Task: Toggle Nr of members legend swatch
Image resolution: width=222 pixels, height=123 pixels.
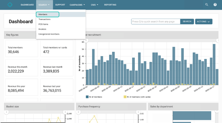Action: tap(87, 97)
